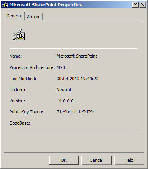
Task: Confirm with the OK button
Action: click(x=64, y=160)
